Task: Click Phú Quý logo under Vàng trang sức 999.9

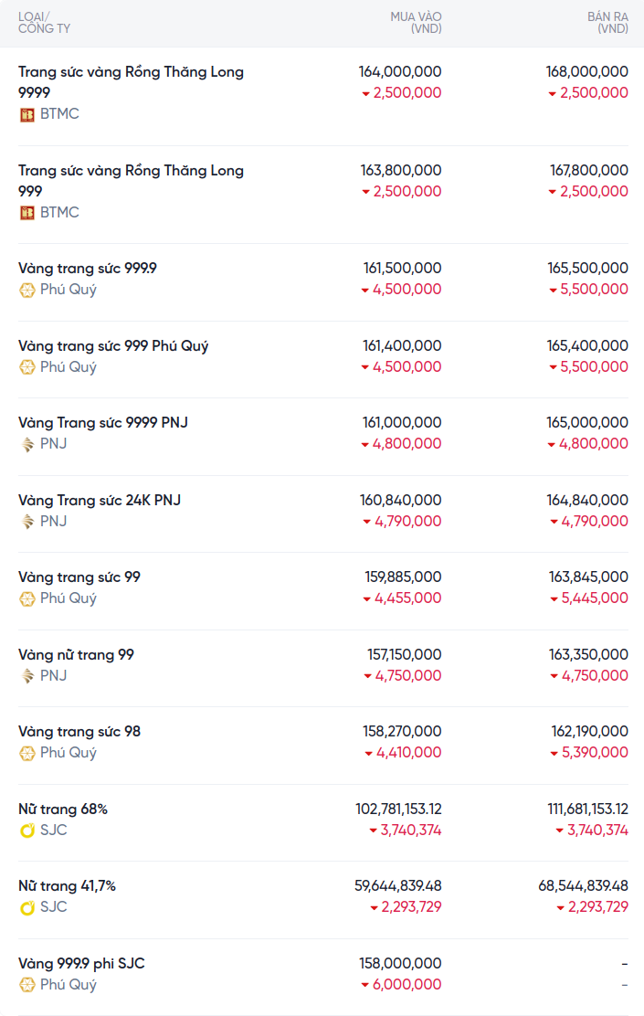Action: click(x=27, y=290)
